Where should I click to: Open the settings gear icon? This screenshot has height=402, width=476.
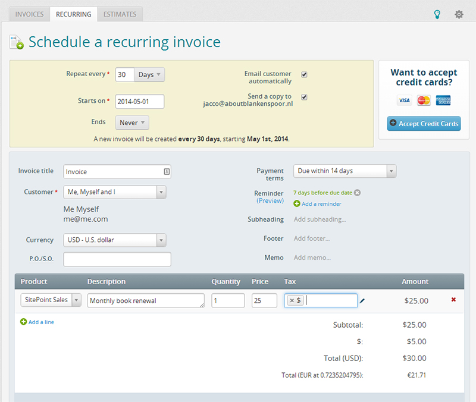(459, 14)
